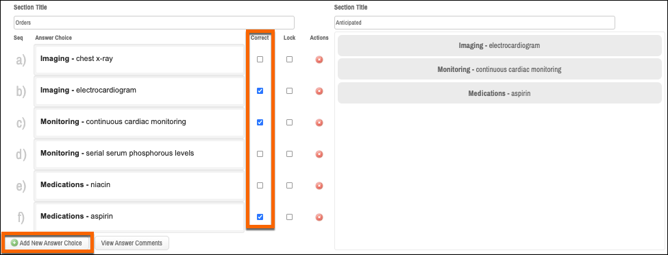Edit the Medications - niacin answer text
The height and width of the screenshot is (255, 668).
click(x=139, y=185)
